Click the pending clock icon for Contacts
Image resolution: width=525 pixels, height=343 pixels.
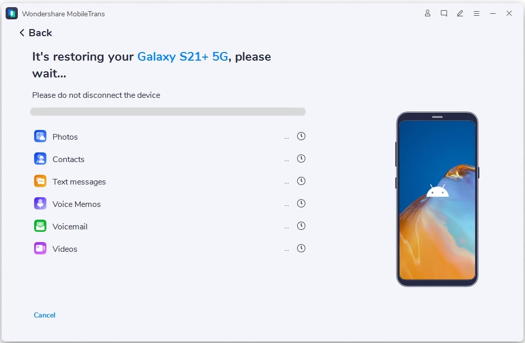pos(301,159)
